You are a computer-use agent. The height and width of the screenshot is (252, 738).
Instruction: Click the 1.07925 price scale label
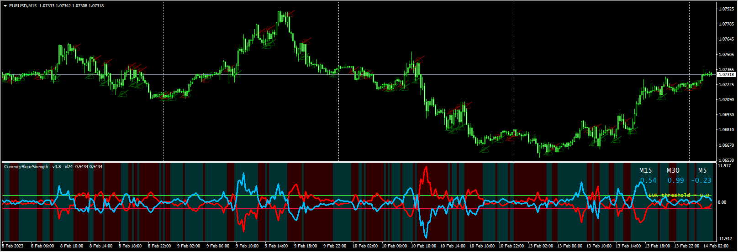[726, 9]
